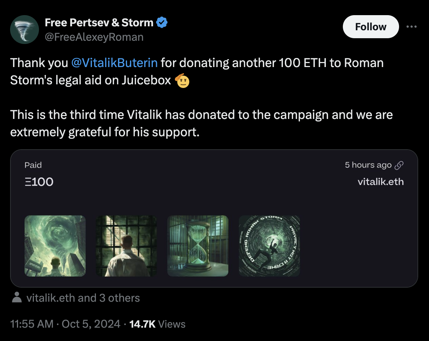This screenshot has height=341, width=429.
Task: Click the Ξ100 paid amount
Action: click(38, 182)
